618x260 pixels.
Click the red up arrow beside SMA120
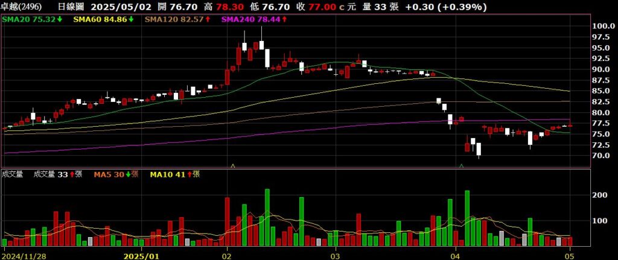point(208,19)
